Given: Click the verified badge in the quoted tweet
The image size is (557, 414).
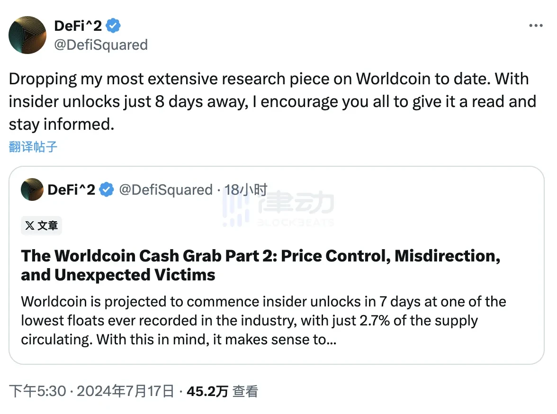Looking at the screenshot, I should coord(107,189).
